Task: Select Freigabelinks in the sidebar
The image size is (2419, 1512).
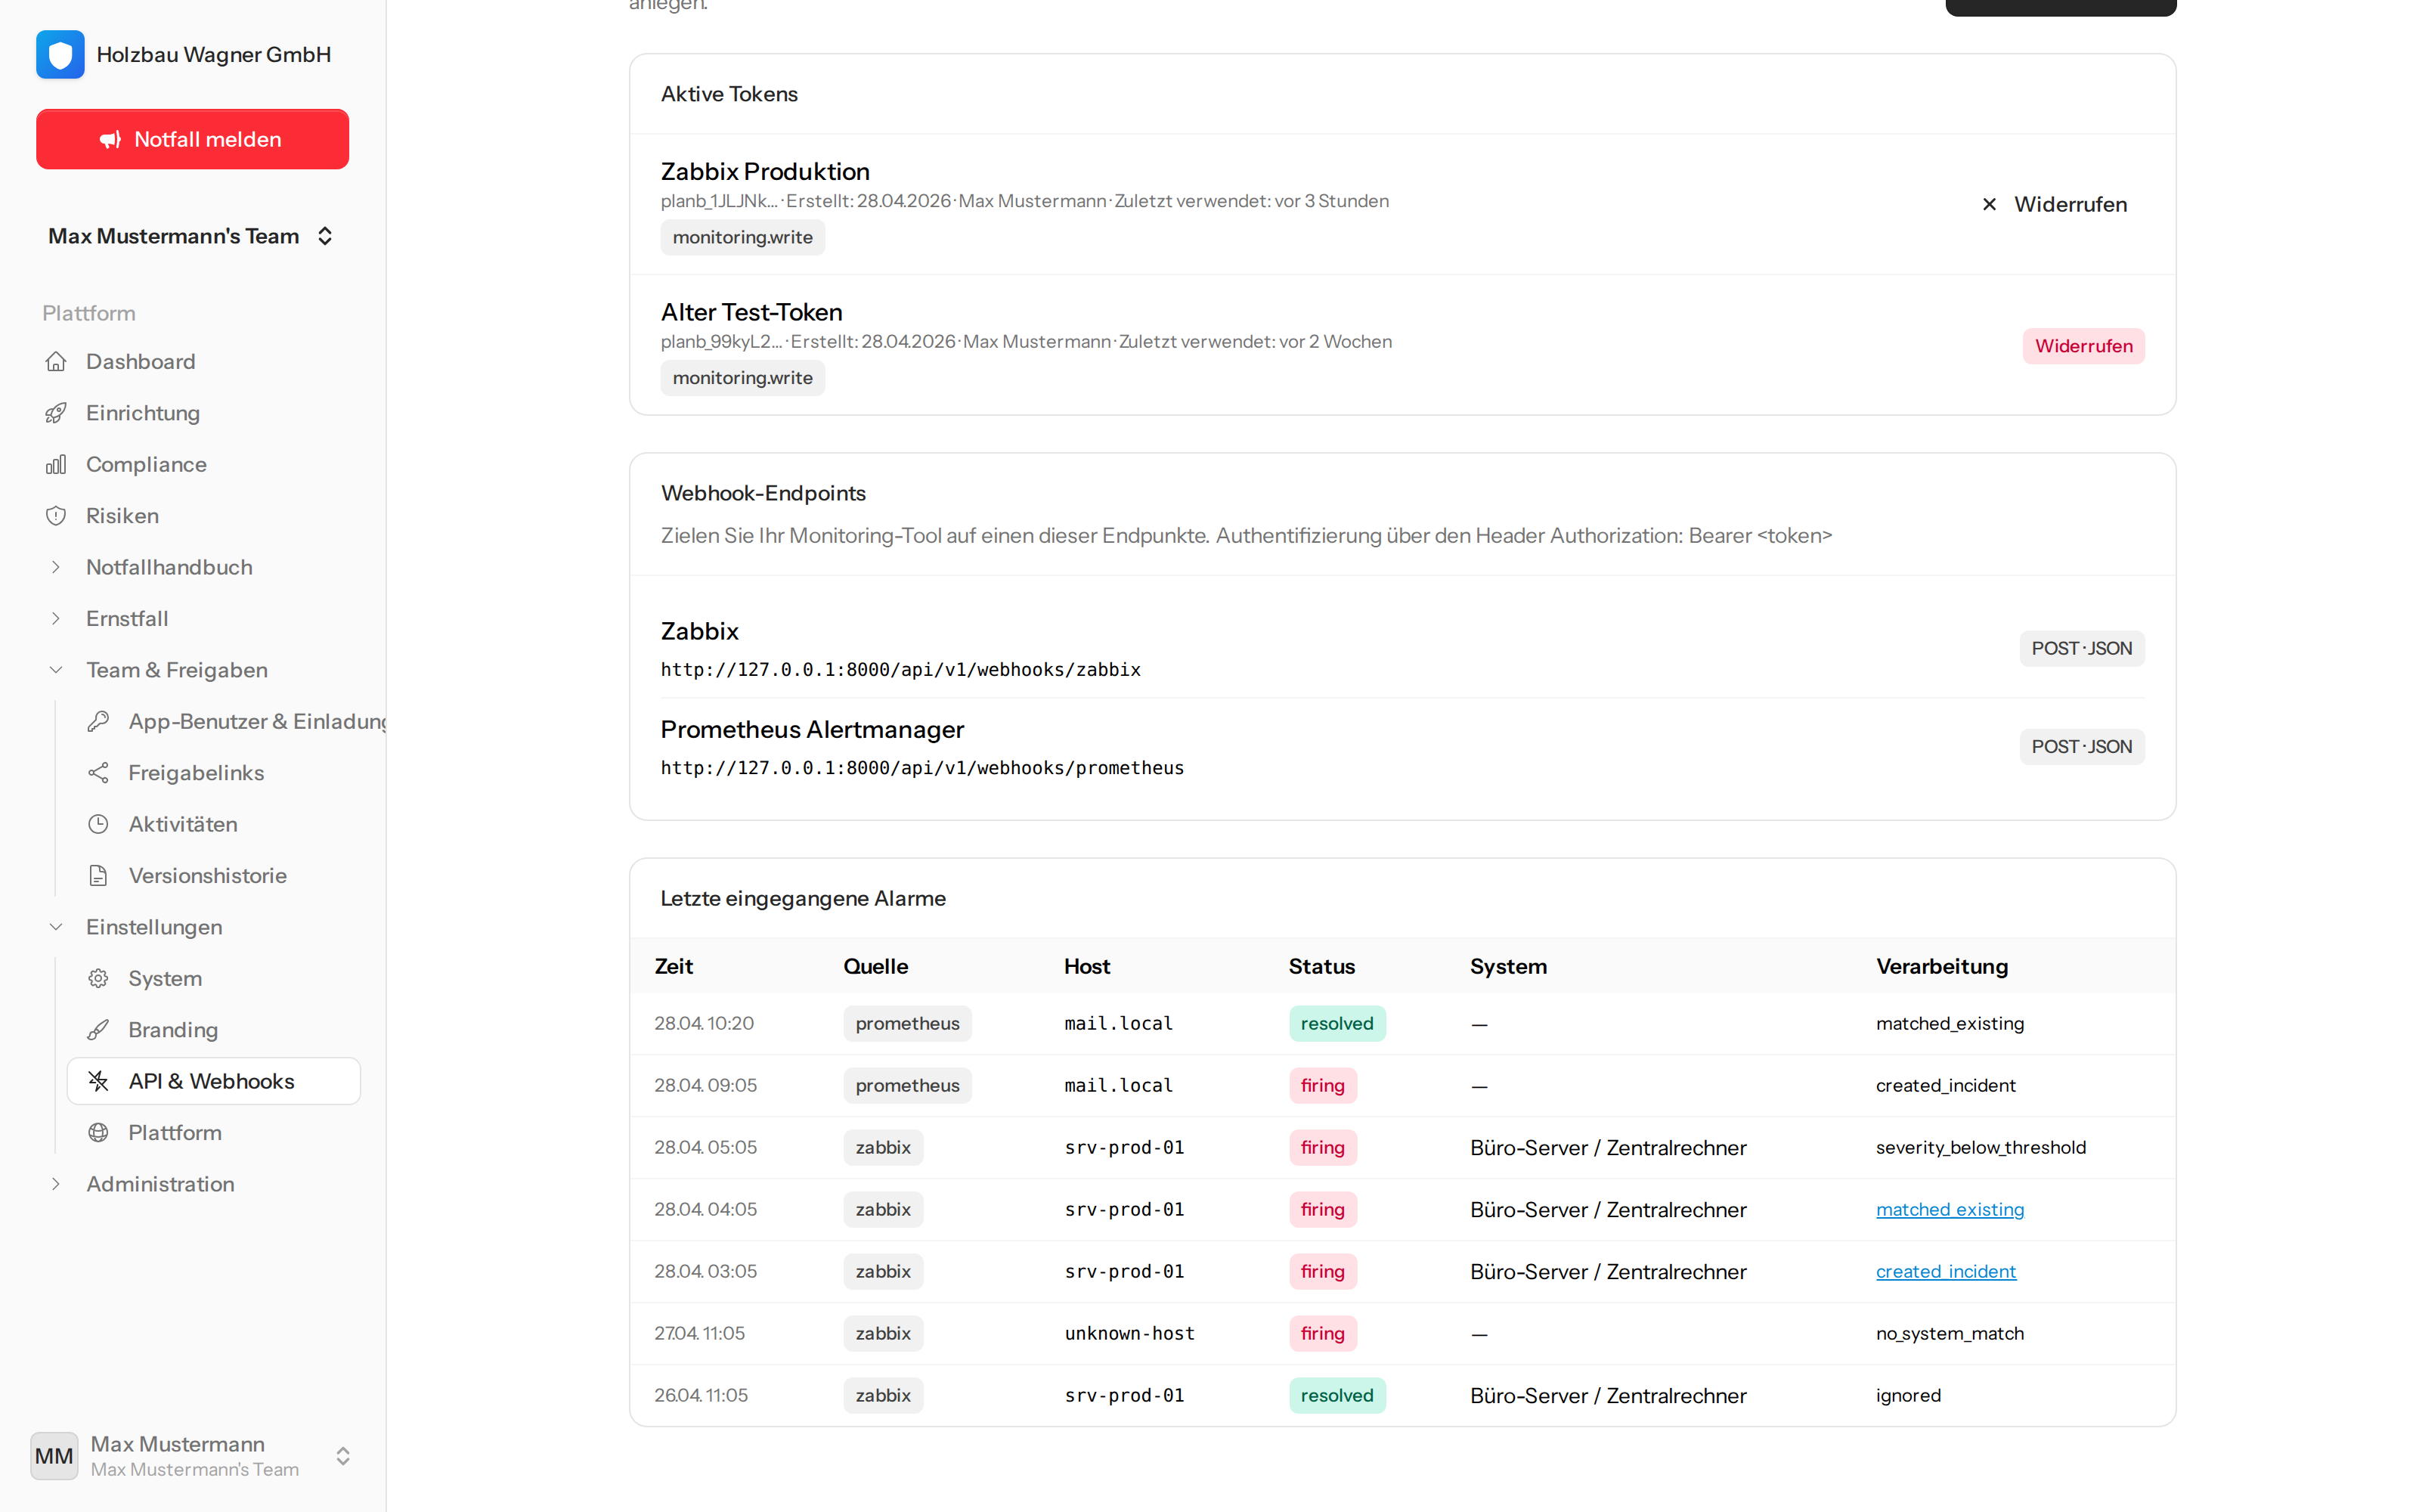Action: [x=214, y=773]
